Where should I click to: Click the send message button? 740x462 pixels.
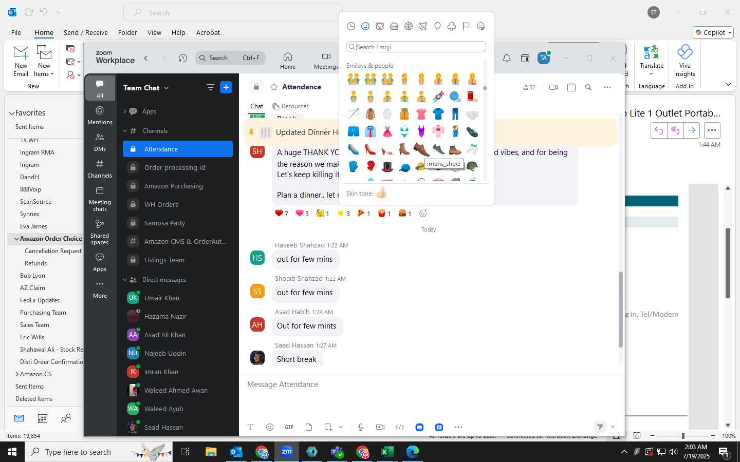(600, 427)
